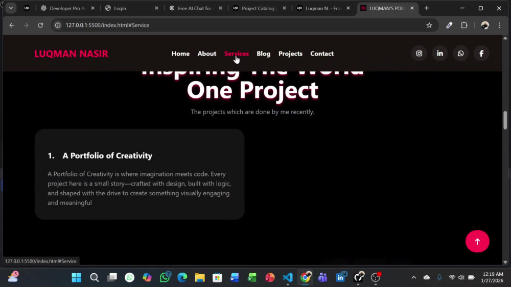511x287 pixels.
Task: View site information icon in address bar
Action: point(58,25)
